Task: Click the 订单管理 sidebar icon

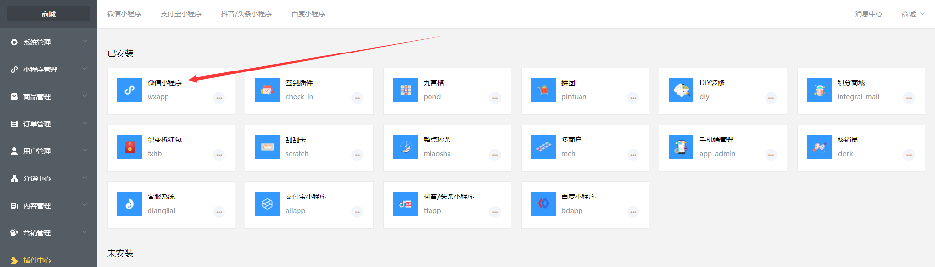Action: [x=14, y=124]
